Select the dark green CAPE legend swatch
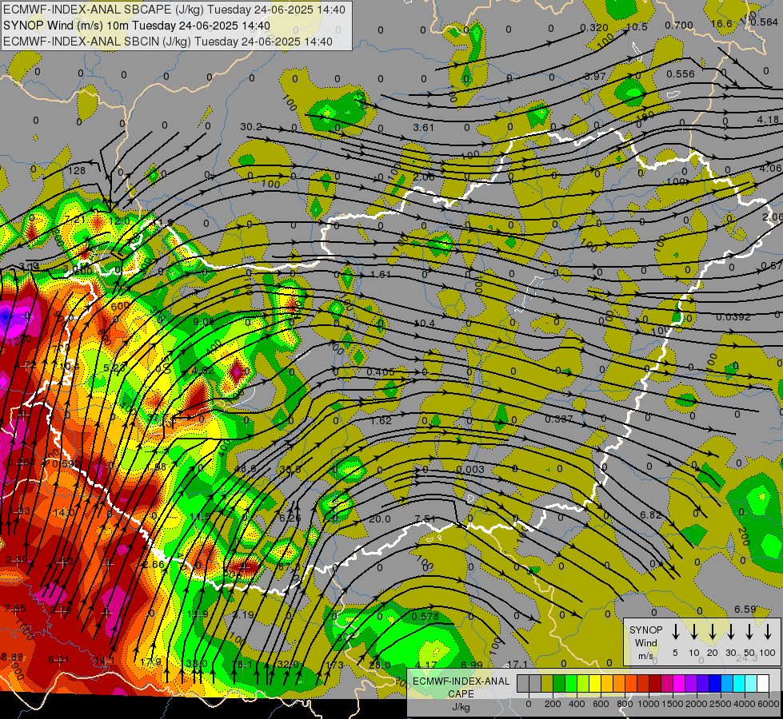783x719 pixels. (559, 683)
